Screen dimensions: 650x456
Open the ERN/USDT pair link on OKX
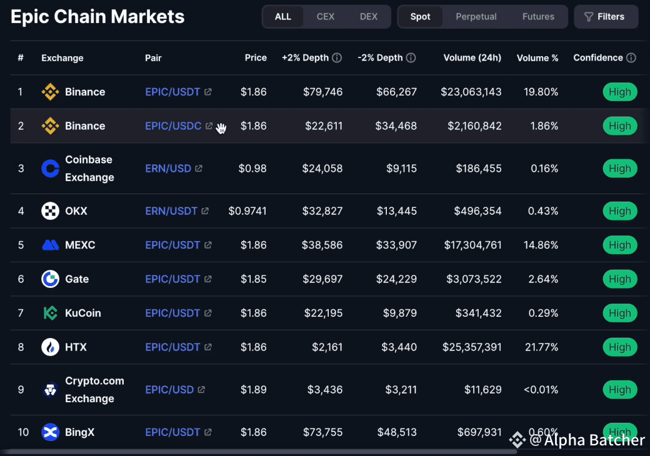[x=171, y=211]
